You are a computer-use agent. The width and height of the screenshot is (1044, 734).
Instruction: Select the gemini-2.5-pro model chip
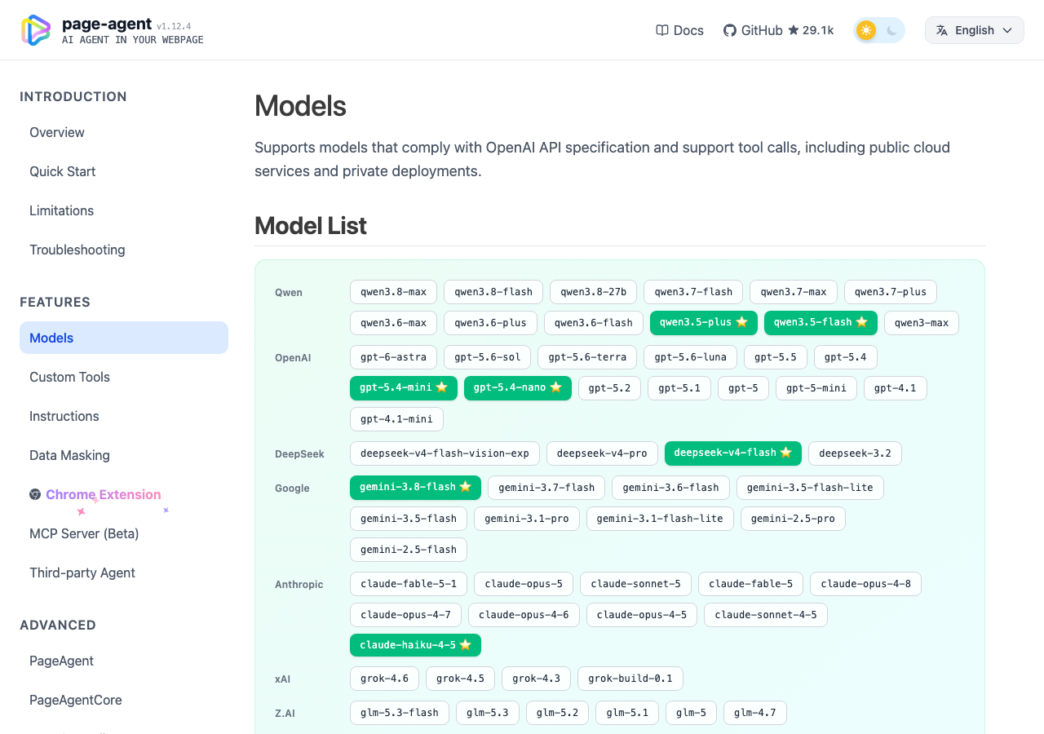[x=793, y=519]
